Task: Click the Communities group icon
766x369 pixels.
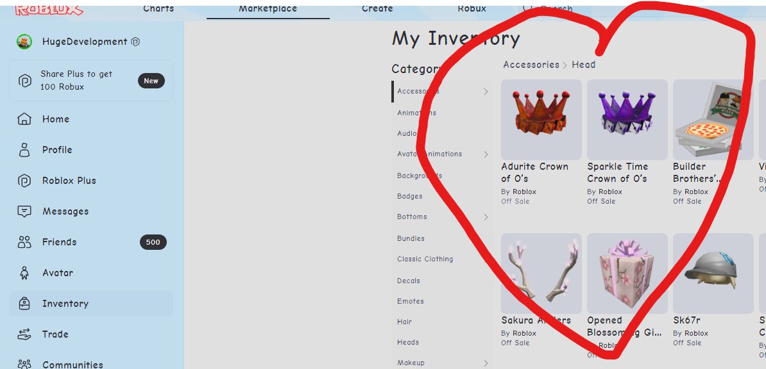Action: coord(24,364)
